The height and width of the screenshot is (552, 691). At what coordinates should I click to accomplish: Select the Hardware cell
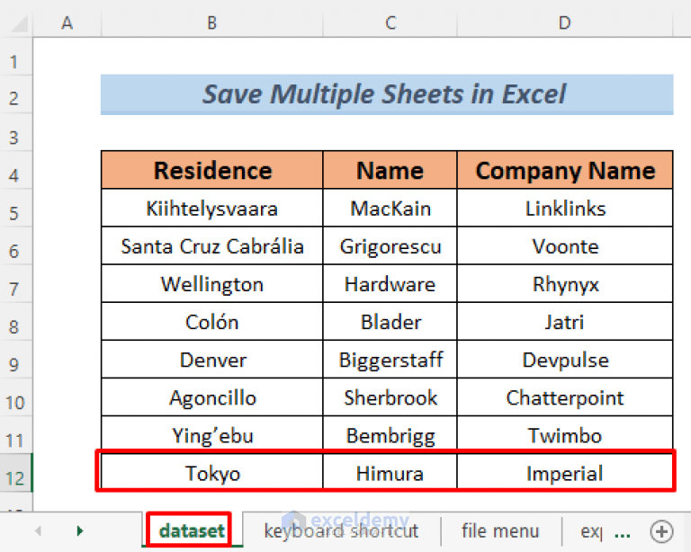point(390,284)
